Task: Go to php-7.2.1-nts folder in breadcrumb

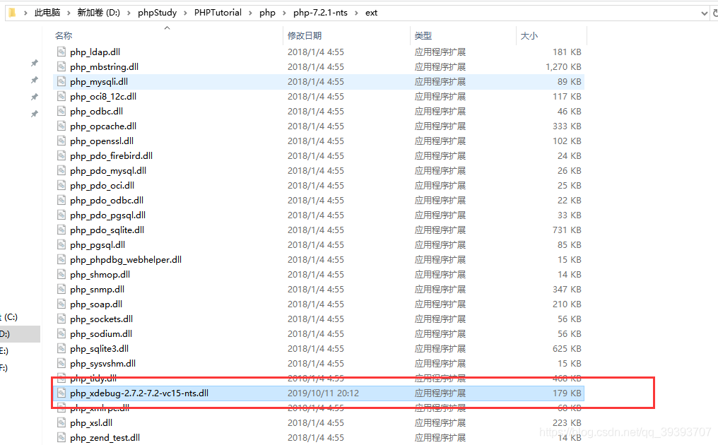Action: tap(320, 13)
